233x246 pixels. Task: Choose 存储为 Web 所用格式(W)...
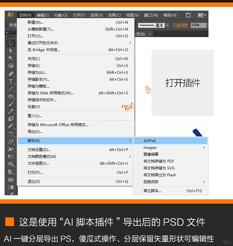[76, 93]
